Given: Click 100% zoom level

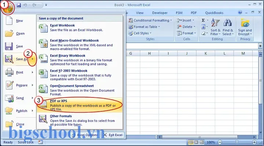Looking at the screenshot, I should coord(211,142).
